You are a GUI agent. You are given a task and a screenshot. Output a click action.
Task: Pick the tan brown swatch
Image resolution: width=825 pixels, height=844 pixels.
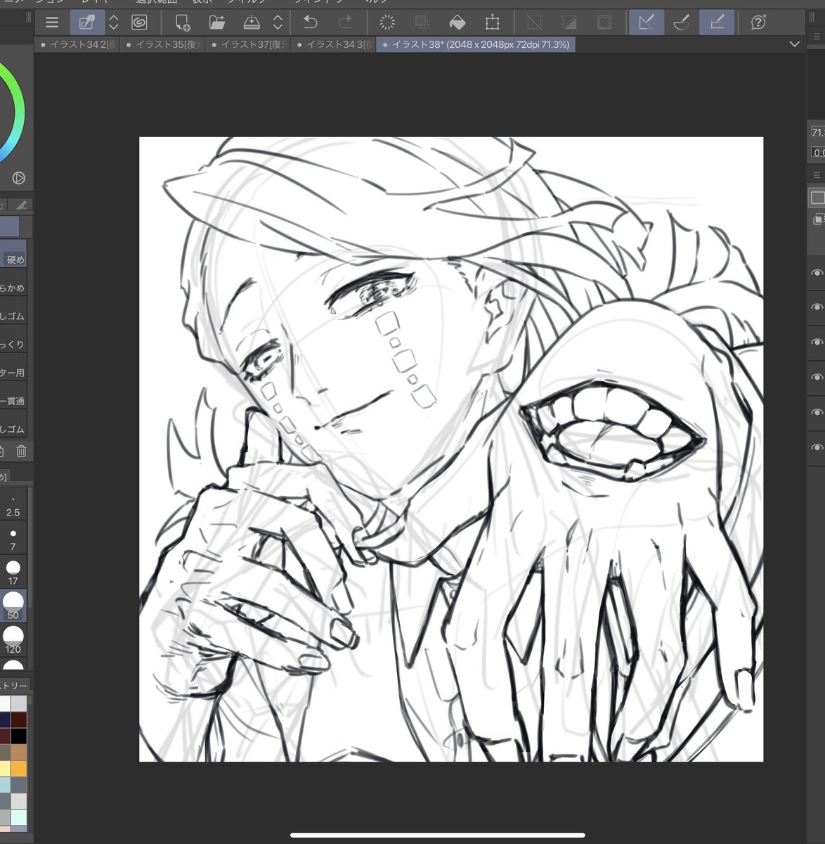(x=19, y=753)
